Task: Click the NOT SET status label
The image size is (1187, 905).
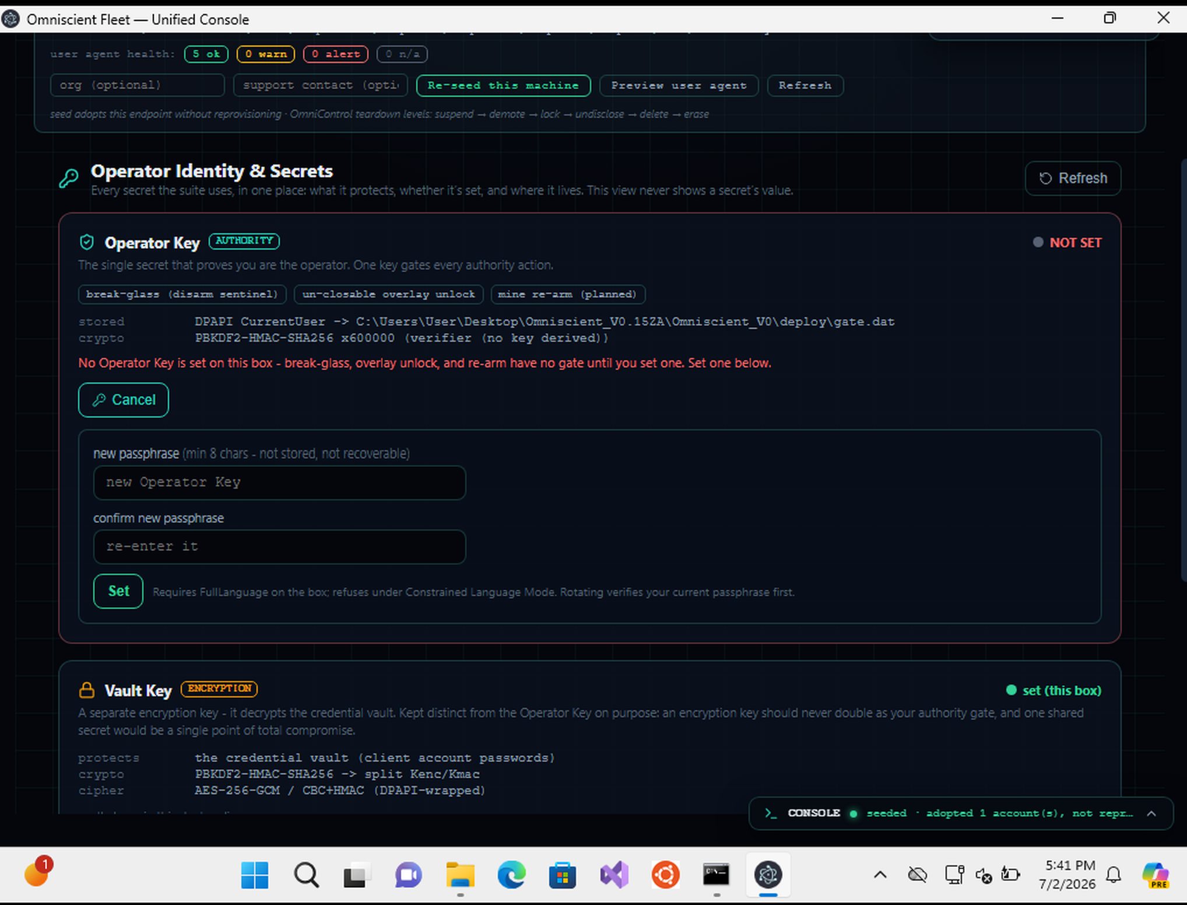Action: click(1075, 243)
